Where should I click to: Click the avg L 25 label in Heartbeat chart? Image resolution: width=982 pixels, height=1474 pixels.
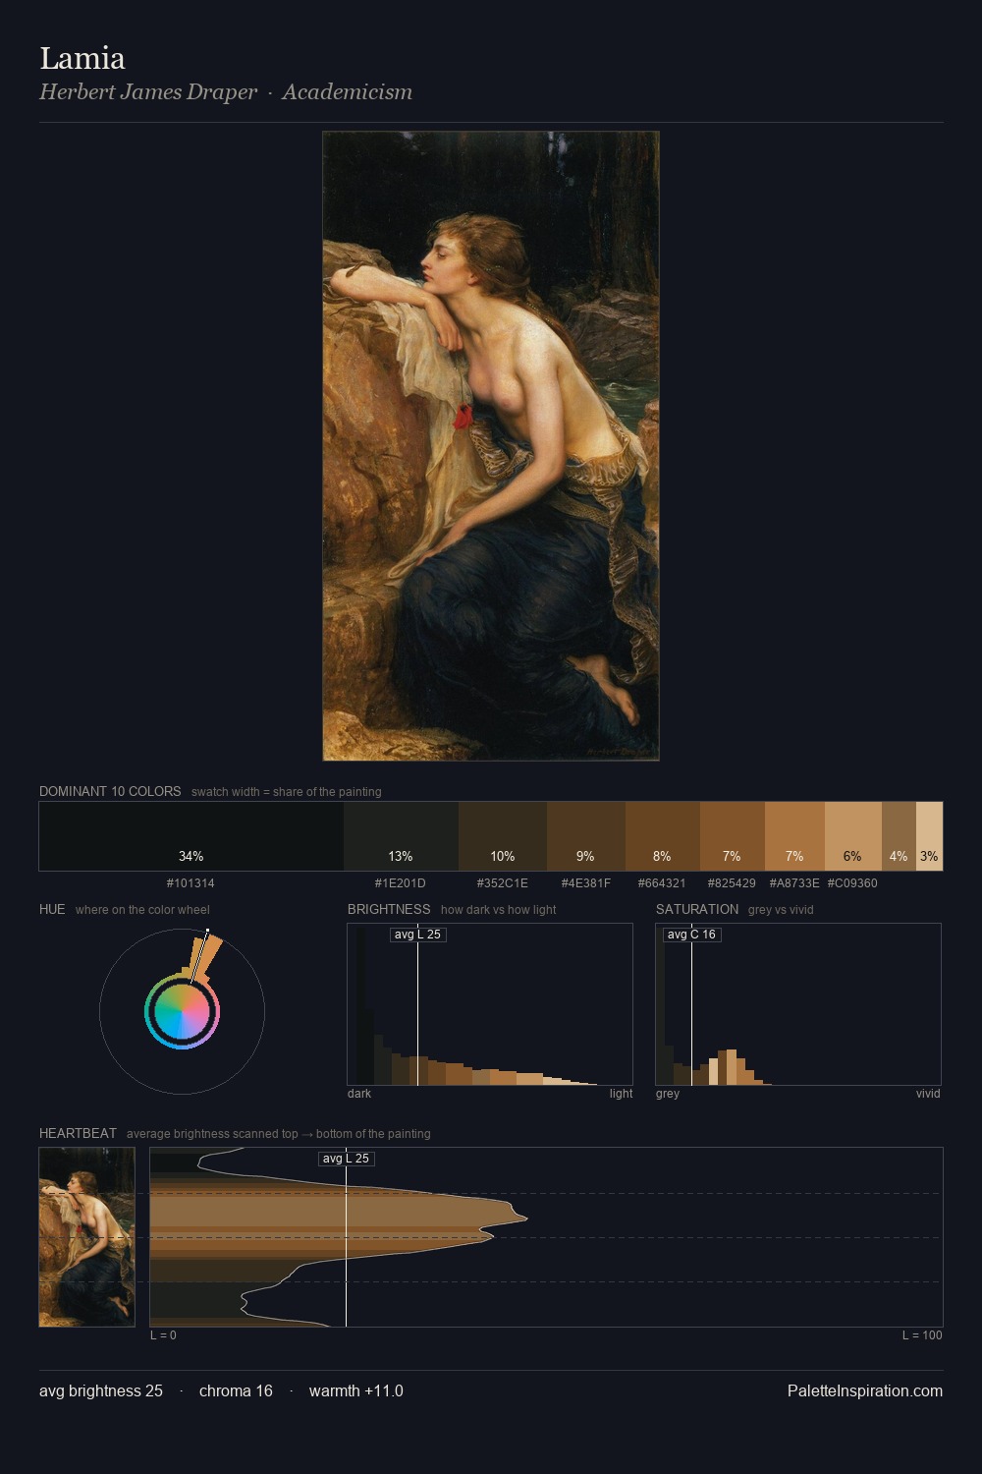[346, 1159]
